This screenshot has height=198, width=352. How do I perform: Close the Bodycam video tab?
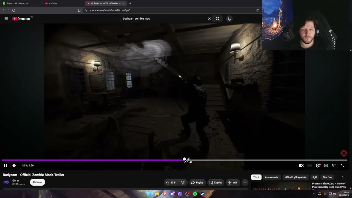[124, 3]
